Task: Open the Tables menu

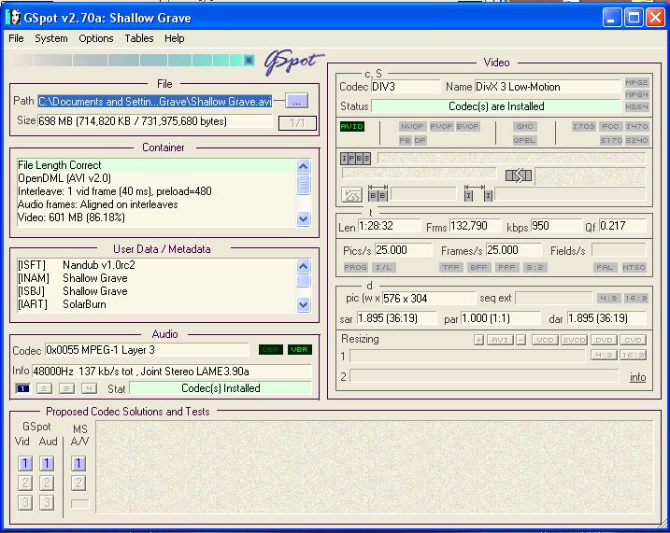Action: (139, 38)
